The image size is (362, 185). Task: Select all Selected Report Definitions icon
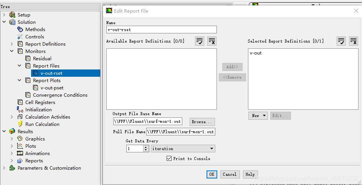[341, 41]
